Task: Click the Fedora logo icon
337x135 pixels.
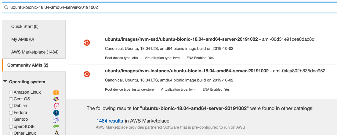Action: (x=56, y=113)
